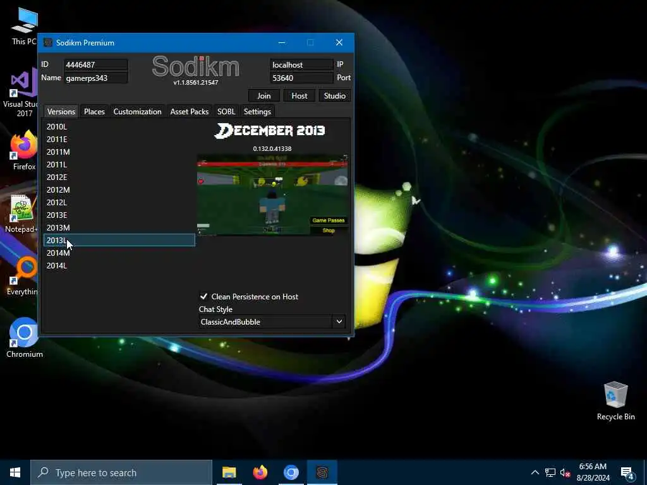Click the ID input field

pos(96,65)
